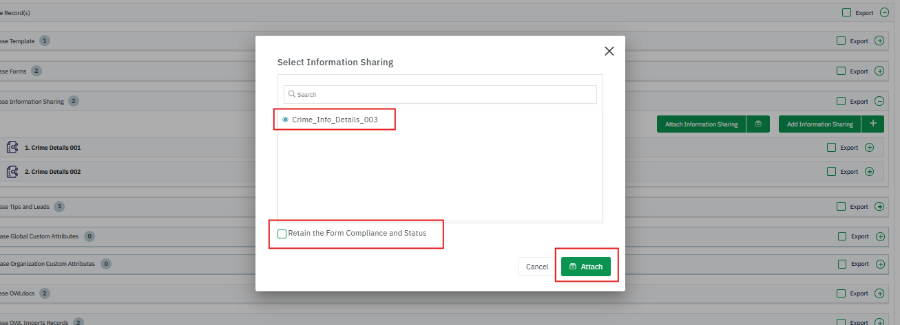Expand the Case Template section
This screenshot has width=900, height=325.
879,41
